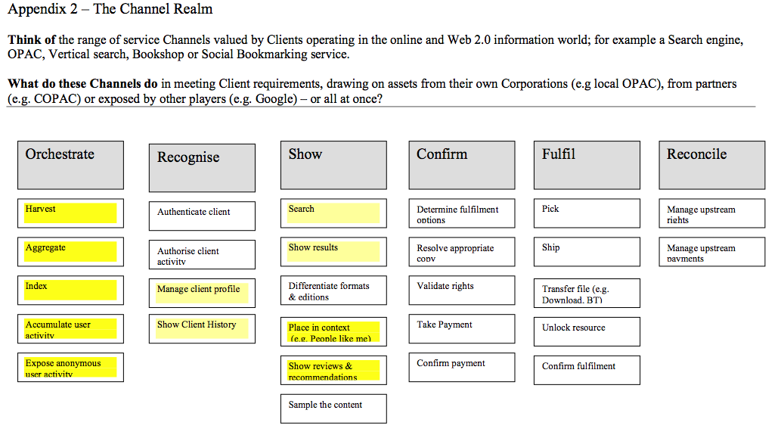The image size is (784, 435).
Task: Select the Recognise header box
Action: point(202,168)
